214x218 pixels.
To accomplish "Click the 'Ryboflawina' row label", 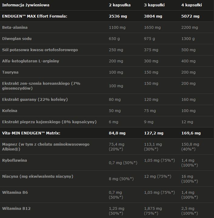I will 15,160.
